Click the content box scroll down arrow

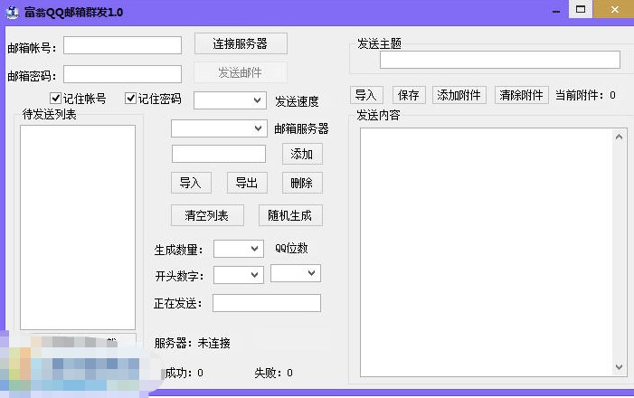619,367
